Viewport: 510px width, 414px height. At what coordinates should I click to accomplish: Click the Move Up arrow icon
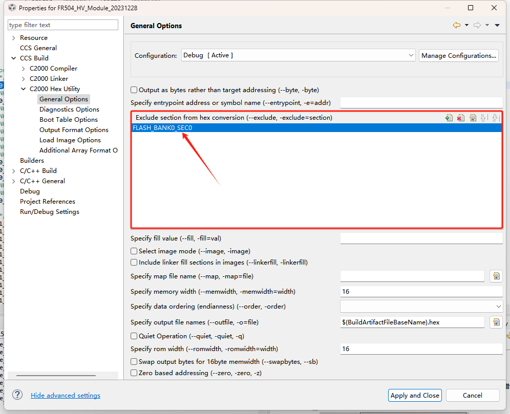pos(484,118)
